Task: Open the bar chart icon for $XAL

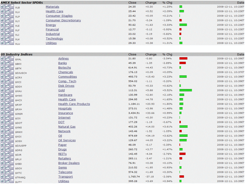Action: point(3,58)
